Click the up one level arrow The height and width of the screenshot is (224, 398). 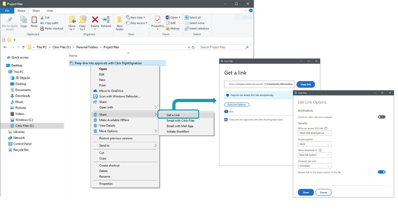pos(23,47)
